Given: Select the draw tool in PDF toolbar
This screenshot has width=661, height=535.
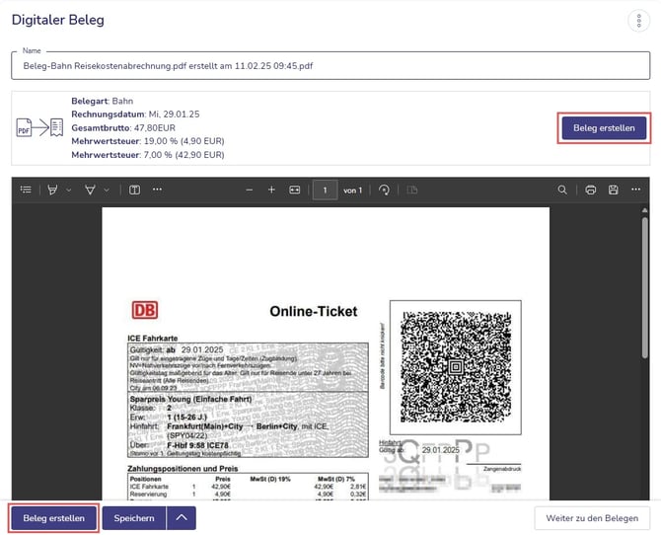Looking at the screenshot, I should 90,190.
